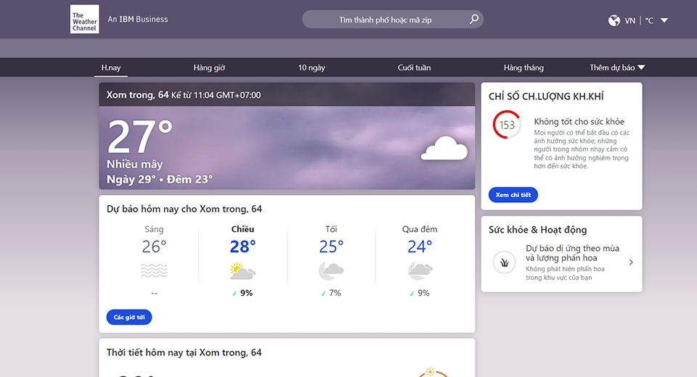
Task: Click the An IBM Business text
Action: tap(138, 19)
